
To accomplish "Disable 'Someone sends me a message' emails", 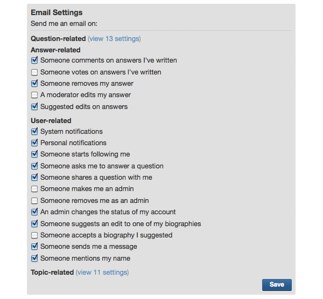I will (35, 247).
